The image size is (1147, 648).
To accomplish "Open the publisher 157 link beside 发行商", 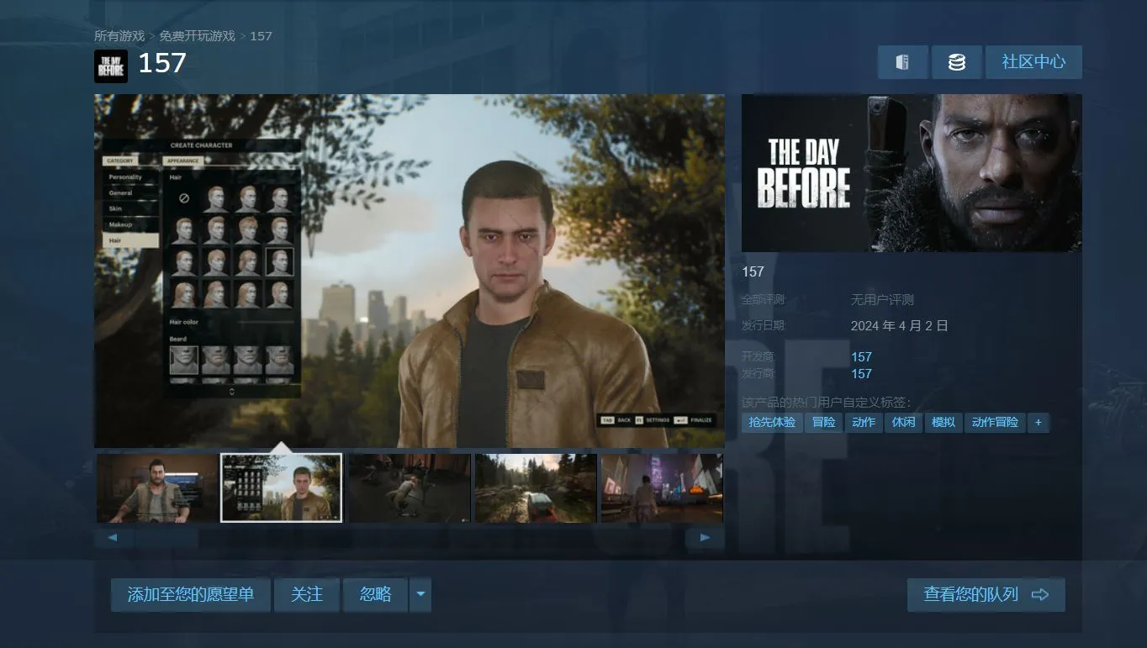I will point(861,374).
